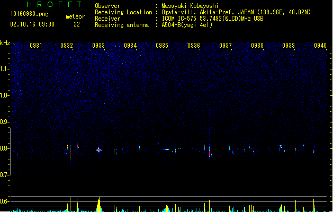Click the bright meteor echo near 0933
This screenshot has height=212, width=333.
pyautogui.click(x=99, y=150)
